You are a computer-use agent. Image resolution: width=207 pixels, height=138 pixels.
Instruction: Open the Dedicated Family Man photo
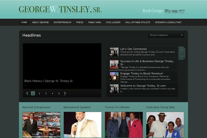(165, 125)
